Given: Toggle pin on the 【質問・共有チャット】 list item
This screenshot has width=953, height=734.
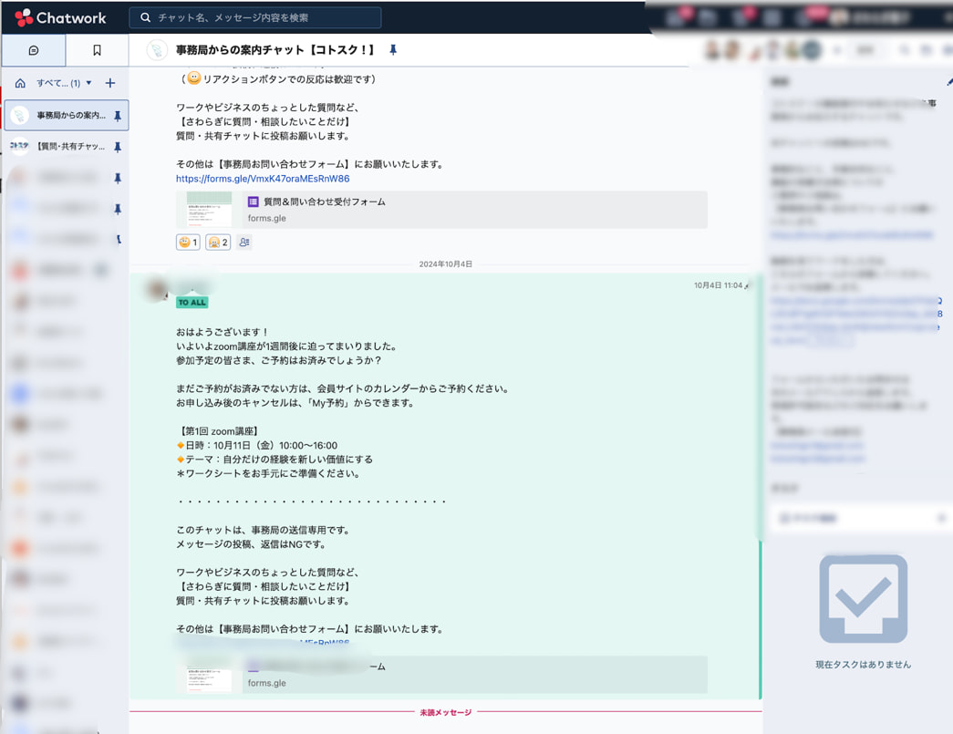Looking at the screenshot, I should pos(118,147).
